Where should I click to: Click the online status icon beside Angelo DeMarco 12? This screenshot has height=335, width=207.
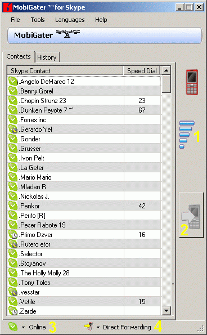click(13, 82)
